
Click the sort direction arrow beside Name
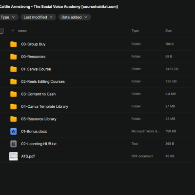[x=13, y=31]
